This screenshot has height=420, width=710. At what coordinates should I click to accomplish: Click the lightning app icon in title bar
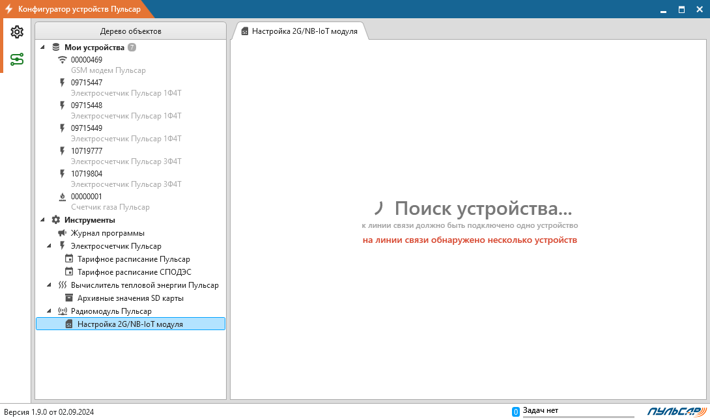8,8
